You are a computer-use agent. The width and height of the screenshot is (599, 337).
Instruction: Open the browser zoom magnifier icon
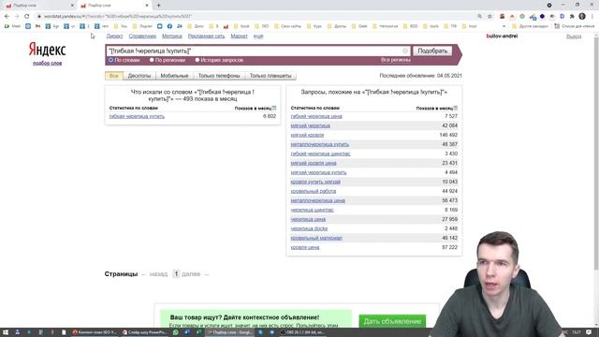coord(480,17)
